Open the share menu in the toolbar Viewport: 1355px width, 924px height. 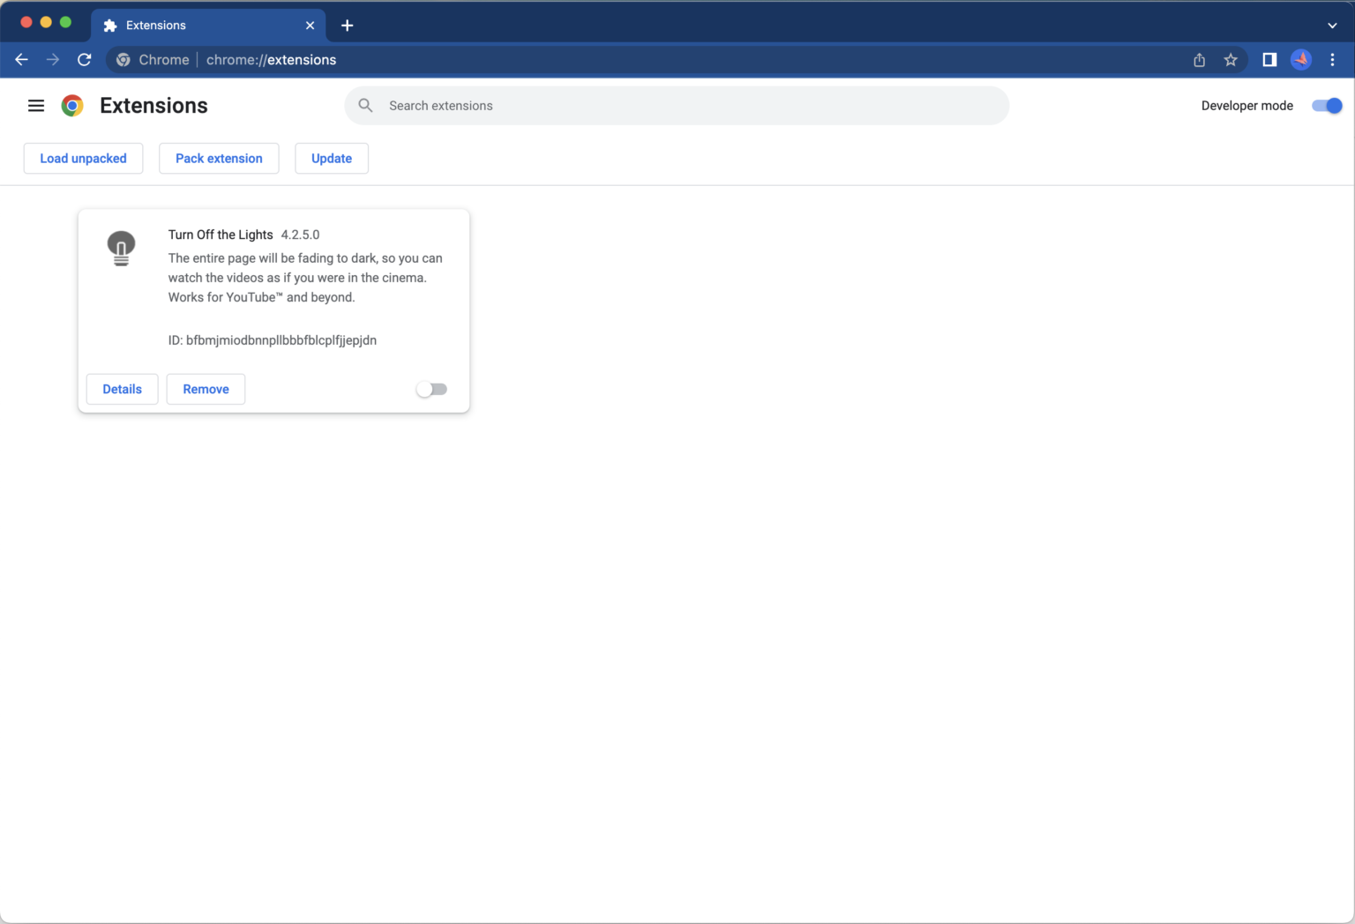tap(1199, 59)
